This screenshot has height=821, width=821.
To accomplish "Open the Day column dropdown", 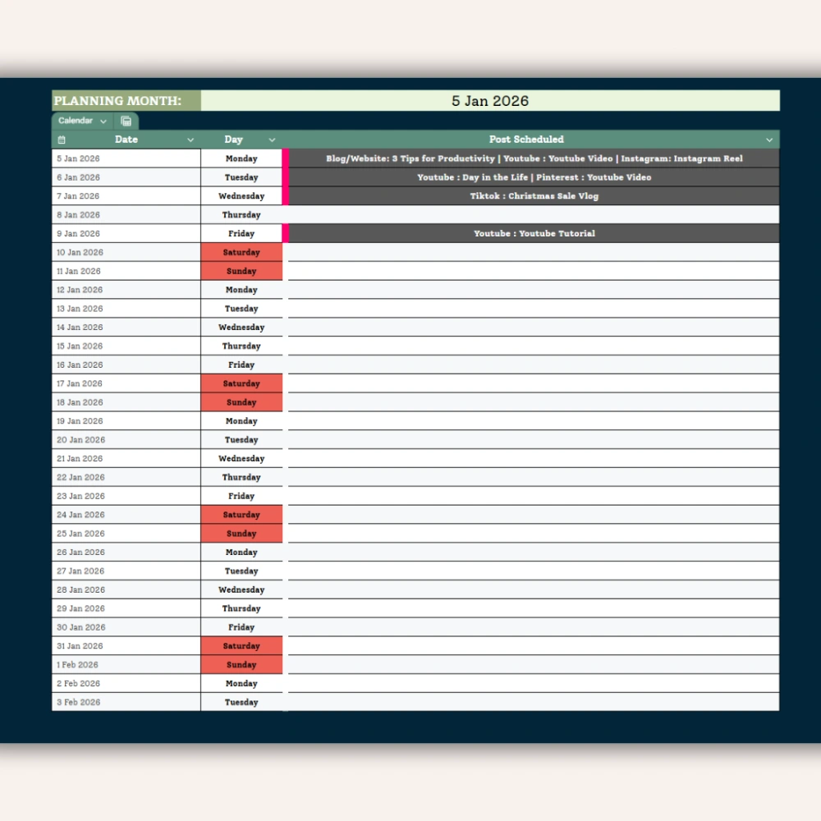I will click(272, 139).
